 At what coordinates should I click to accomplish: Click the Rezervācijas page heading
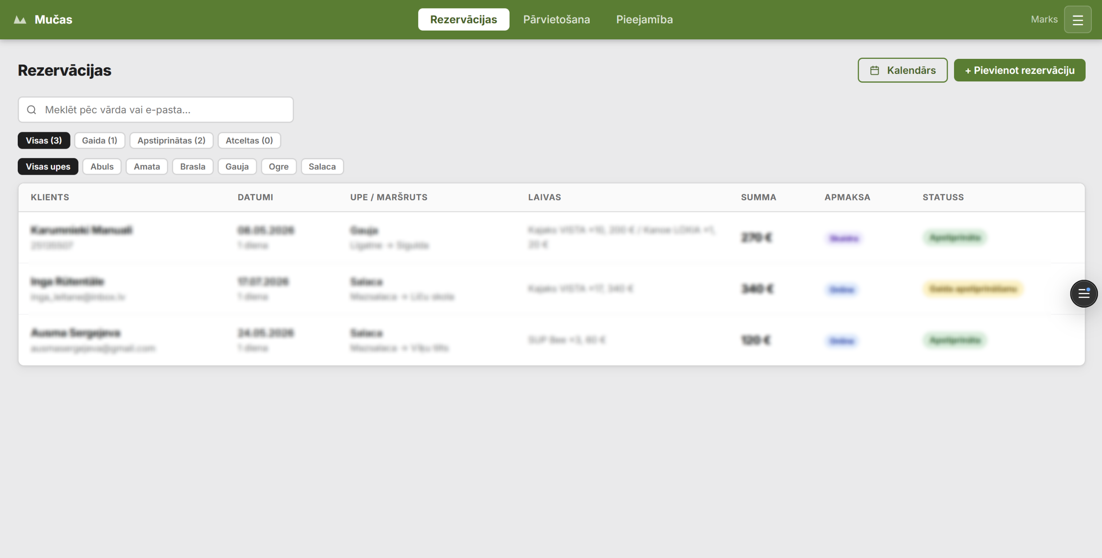pyautogui.click(x=65, y=70)
